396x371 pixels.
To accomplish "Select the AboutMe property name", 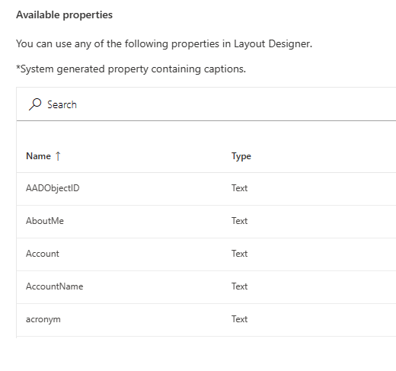I will pyautogui.click(x=45, y=221).
